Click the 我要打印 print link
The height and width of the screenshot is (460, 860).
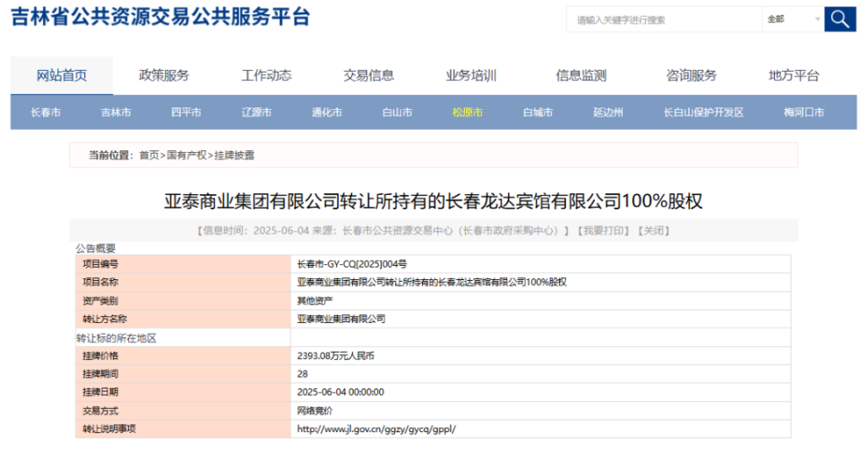pos(603,231)
